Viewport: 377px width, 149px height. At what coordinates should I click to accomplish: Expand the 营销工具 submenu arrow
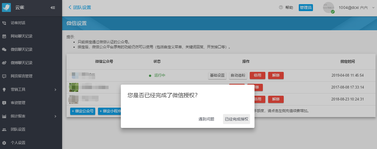coord(55,89)
